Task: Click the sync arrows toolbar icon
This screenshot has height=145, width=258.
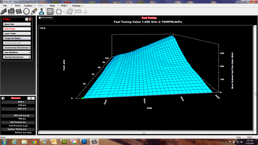Action: [59, 12]
